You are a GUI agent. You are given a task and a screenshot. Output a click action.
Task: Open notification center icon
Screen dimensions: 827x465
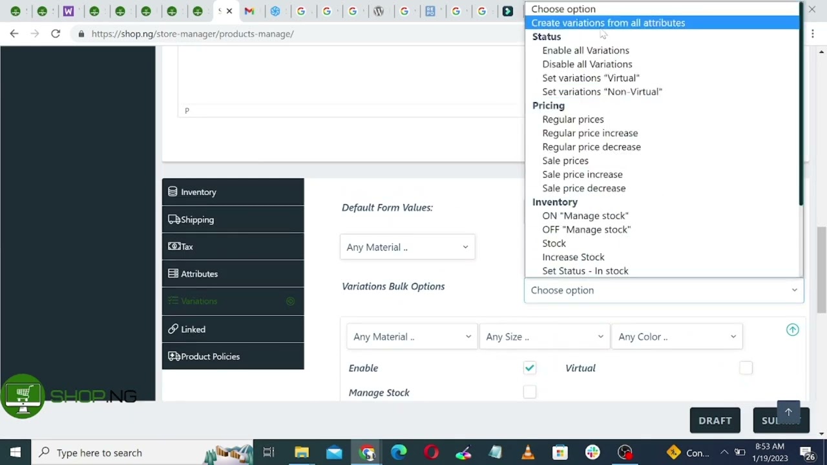(x=808, y=453)
